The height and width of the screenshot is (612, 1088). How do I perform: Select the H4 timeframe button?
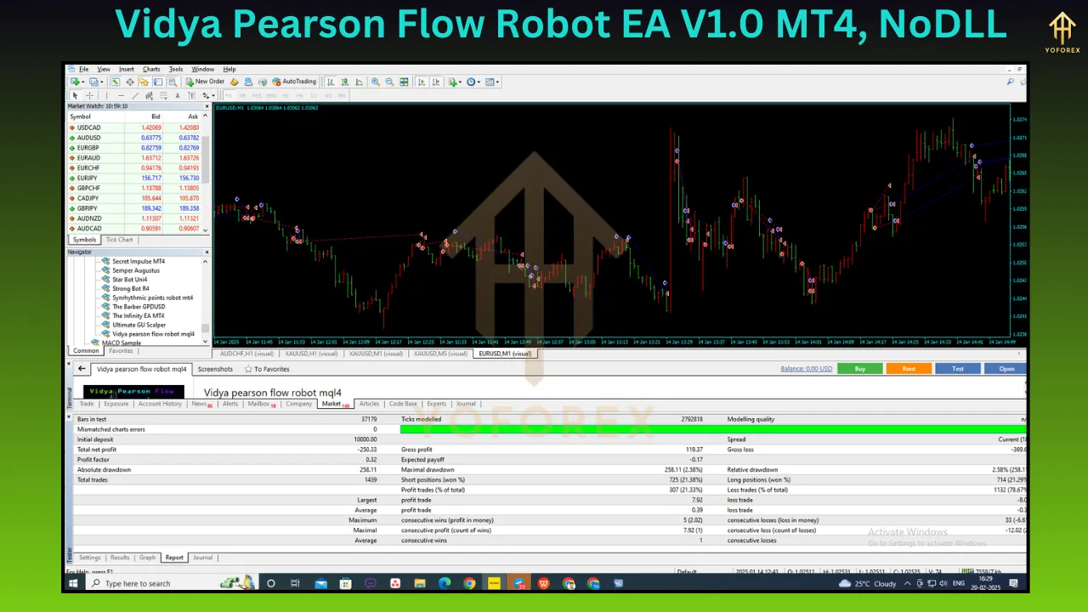299,96
